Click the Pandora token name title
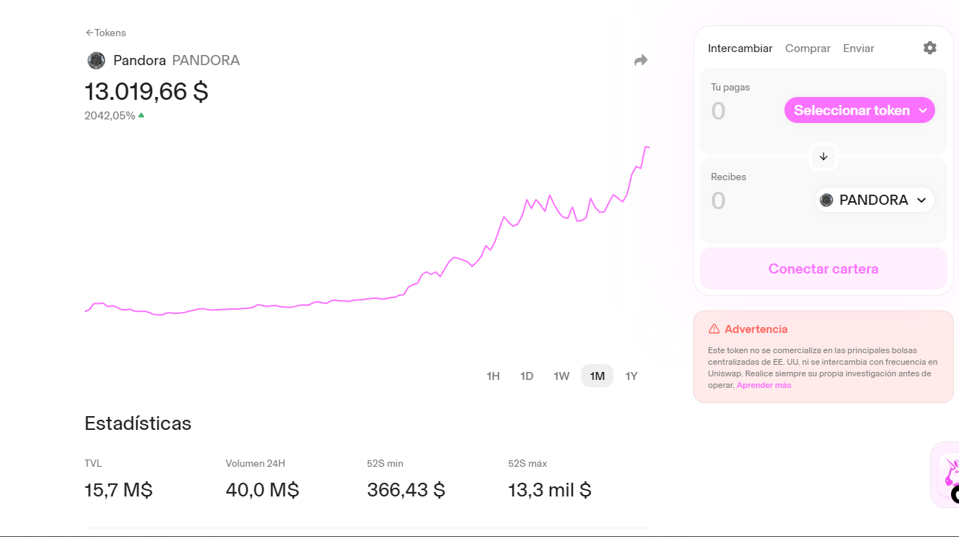 pyautogui.click(x=140, y=61)
